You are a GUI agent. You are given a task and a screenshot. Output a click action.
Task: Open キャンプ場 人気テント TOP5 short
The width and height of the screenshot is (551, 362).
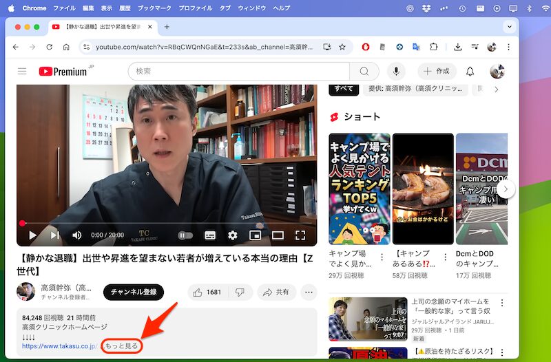tap(360, 189)
